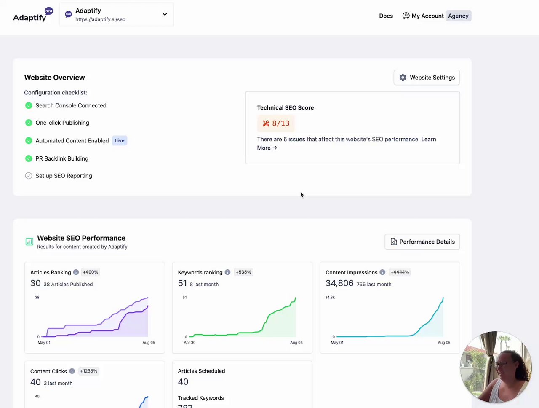Click the Content Impressions info icon

[382, 272]
